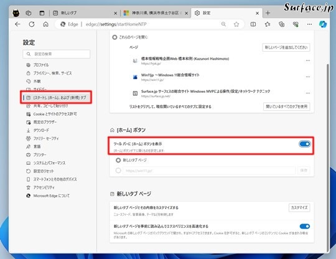Select the これらのページを開く radio button
This screenshot has height=259, width=336.
click(114, 37)
